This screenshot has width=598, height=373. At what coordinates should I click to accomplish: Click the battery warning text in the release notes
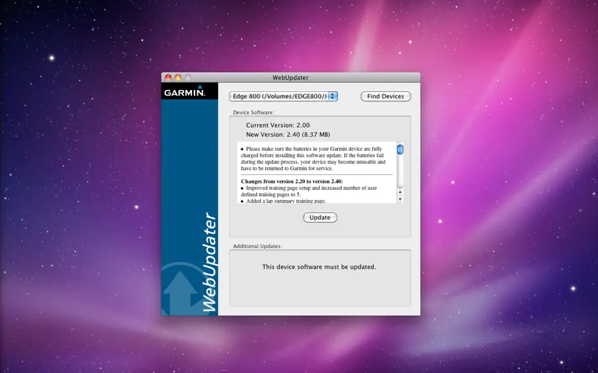(x=313, y=159)
